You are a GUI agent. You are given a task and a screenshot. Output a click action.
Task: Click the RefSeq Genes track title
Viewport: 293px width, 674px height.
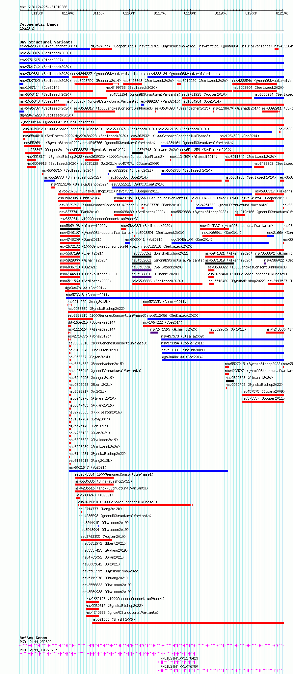click(33, 638)
